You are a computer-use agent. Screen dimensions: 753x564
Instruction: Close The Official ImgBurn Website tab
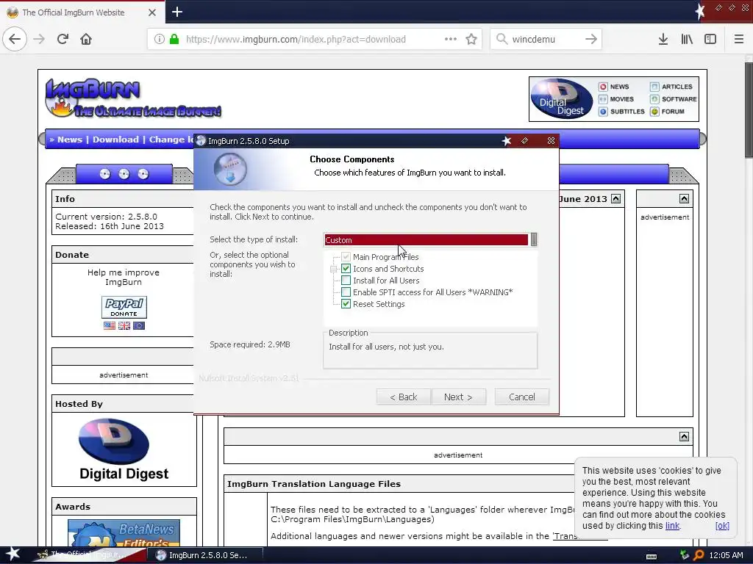tap(151, 12)
